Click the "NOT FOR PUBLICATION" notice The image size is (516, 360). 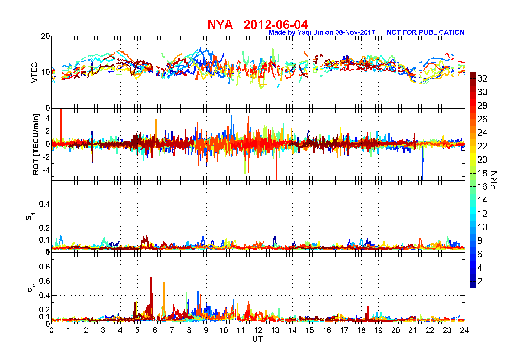click(x=425, y=32)
